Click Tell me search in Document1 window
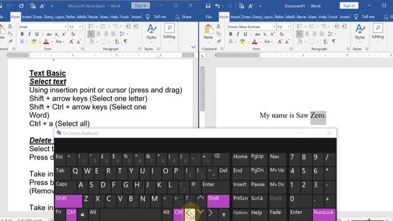This screenshot has height=221, width=393. 364,17
